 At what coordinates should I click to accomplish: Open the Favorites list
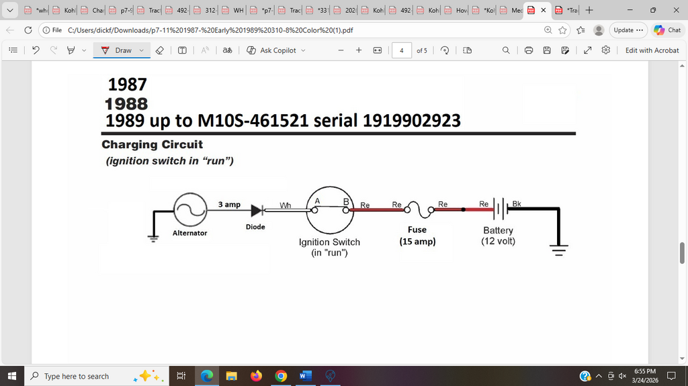(x=581, y=30)
